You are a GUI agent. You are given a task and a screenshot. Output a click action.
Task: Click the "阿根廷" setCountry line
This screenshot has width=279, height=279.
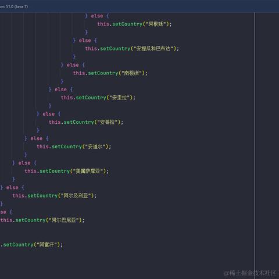134,24
